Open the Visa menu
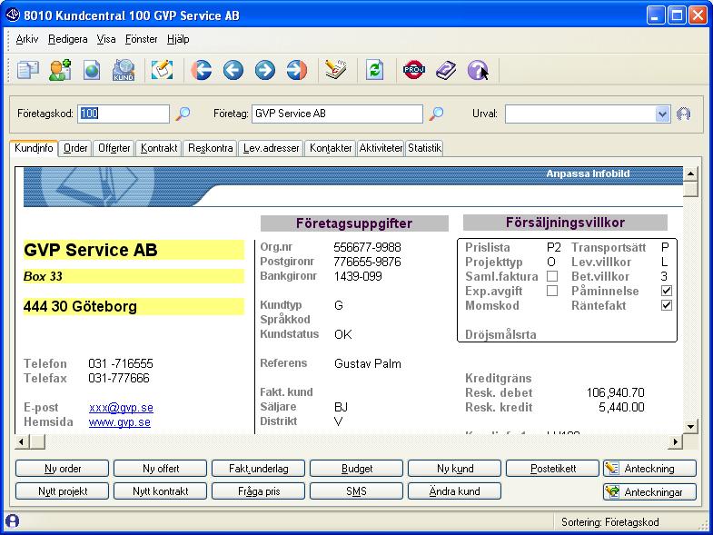713x535 pixels. (106, 39)
